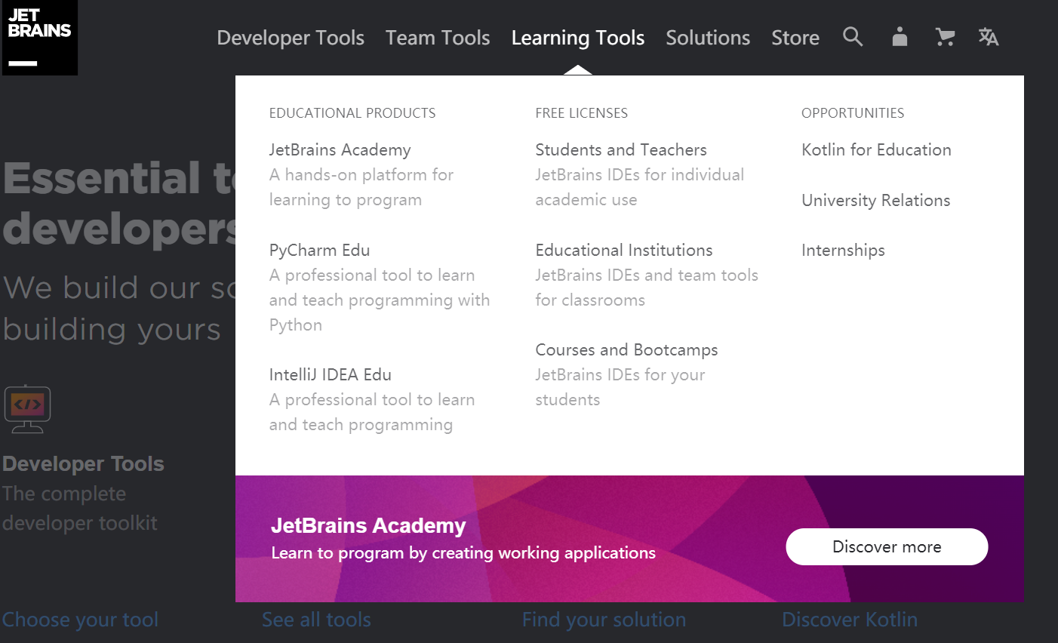Open the JetBrains Academy link
This screenshot has height=643, width=1058.
pyautogui.click(x=340, y=149)
